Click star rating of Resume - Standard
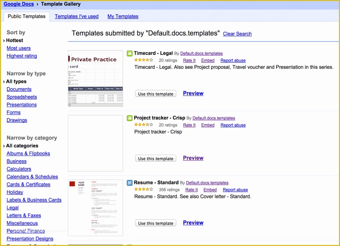Screen dimensions: 340x246 click(x=143, y=189)
